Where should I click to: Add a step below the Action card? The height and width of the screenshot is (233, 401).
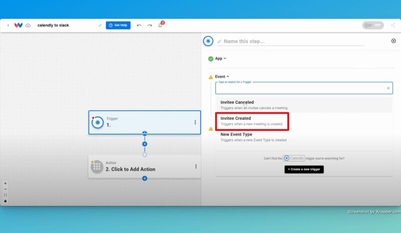145,178
